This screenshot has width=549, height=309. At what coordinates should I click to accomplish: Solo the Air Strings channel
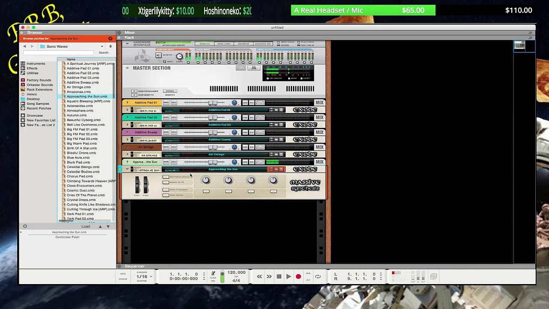click(x=174, y=147)
